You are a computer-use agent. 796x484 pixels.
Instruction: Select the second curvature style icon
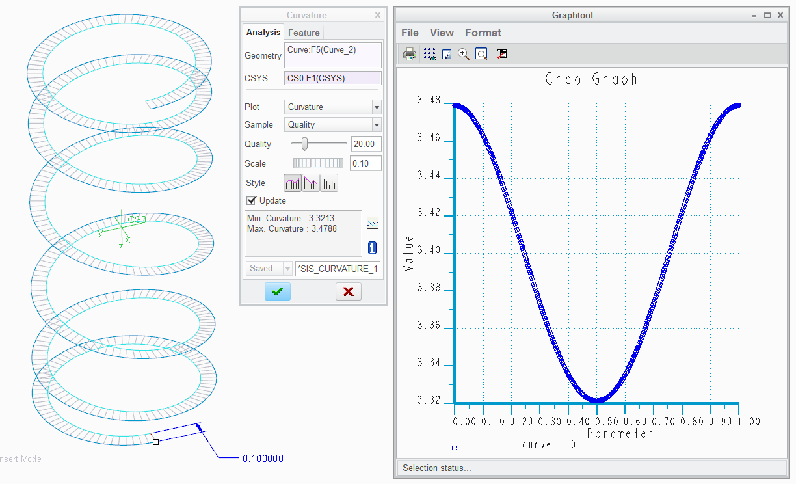[x=311, y=183]
